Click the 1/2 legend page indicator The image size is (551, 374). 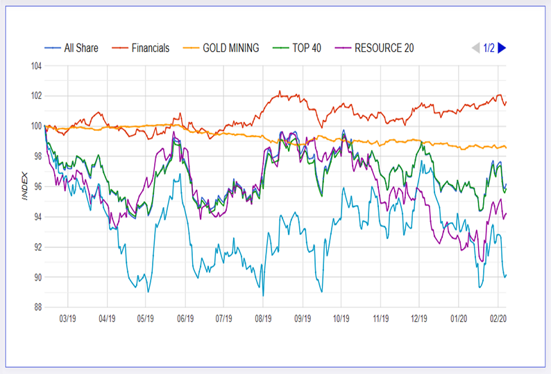point(489,48)
